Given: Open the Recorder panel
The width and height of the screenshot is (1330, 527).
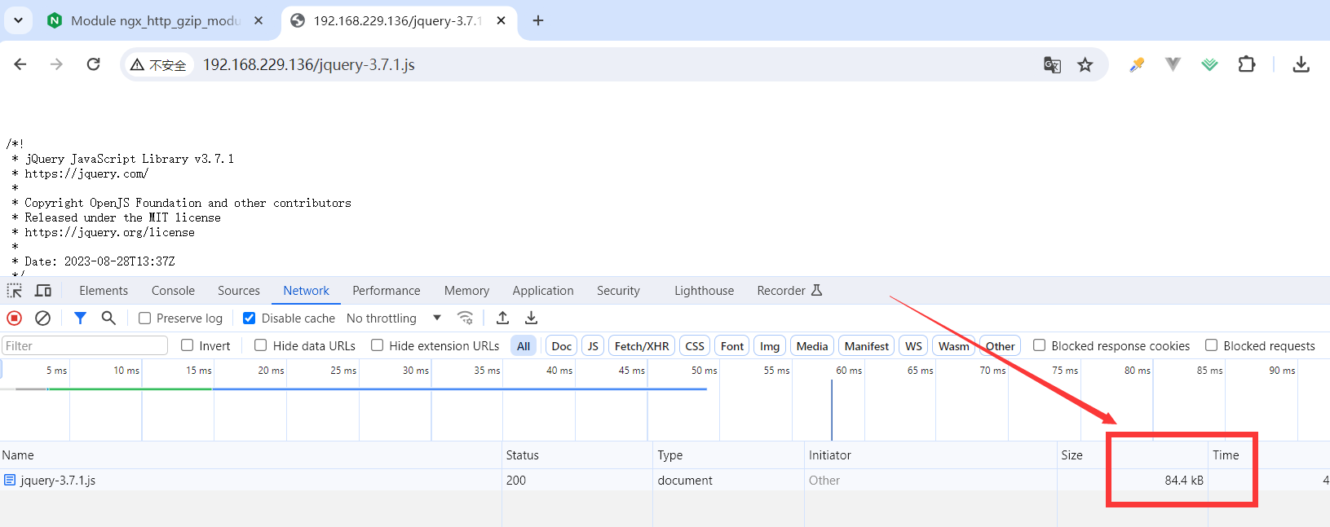Looking at the screenshot, I should click(789, 291).
